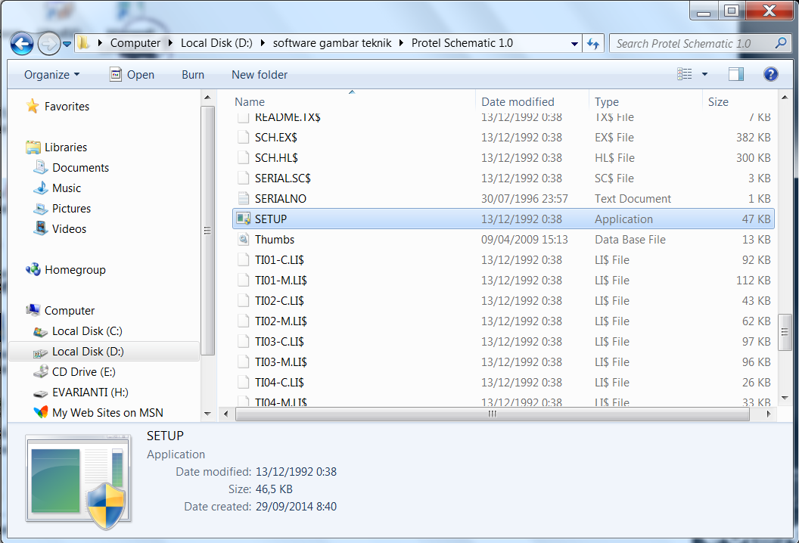This screenshot has width=799, height=543.
Task: Select the SCH.HL$ file
Action: coord(503,158)
